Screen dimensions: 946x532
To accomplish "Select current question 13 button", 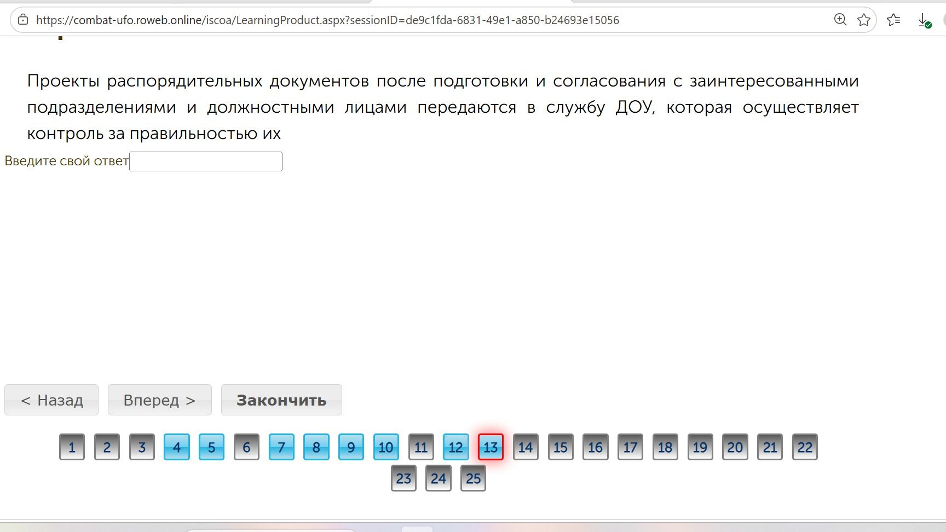I will [491, 447].
